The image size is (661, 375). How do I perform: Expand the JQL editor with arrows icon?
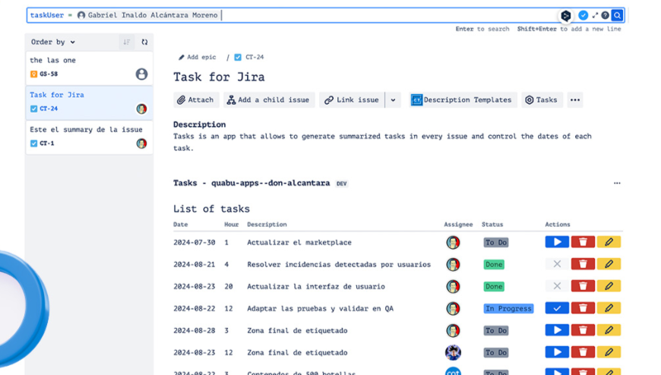coord(595,16)
